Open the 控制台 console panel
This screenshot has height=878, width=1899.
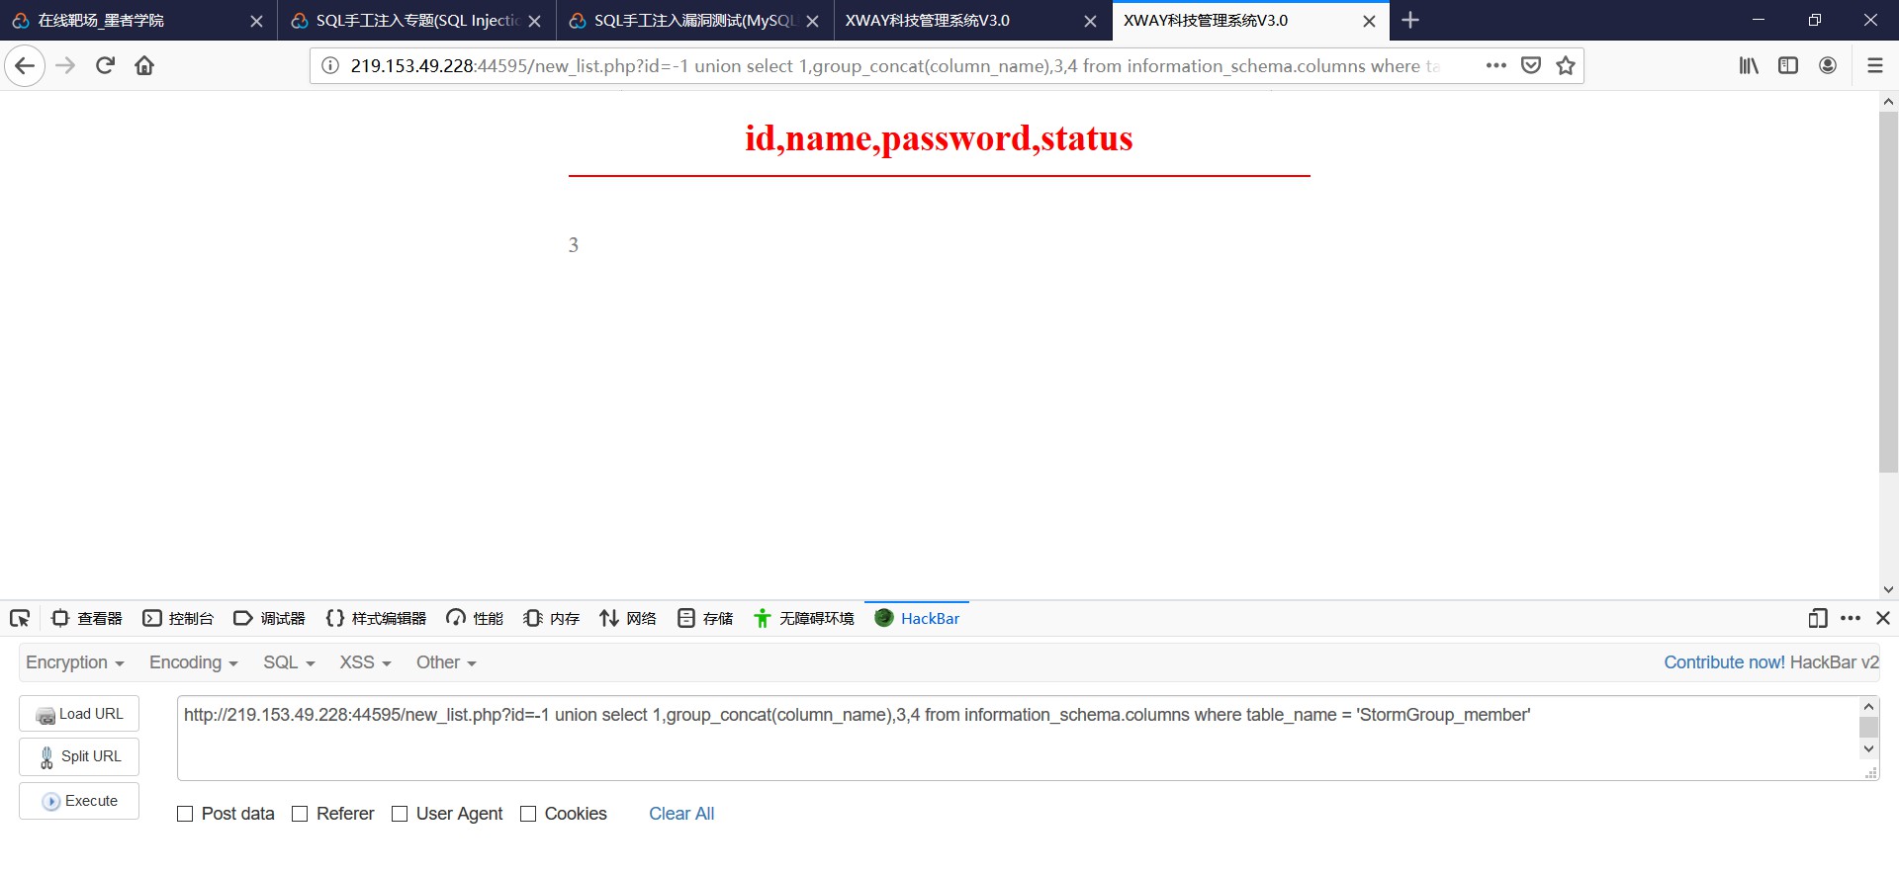click(x=178, y=619)
